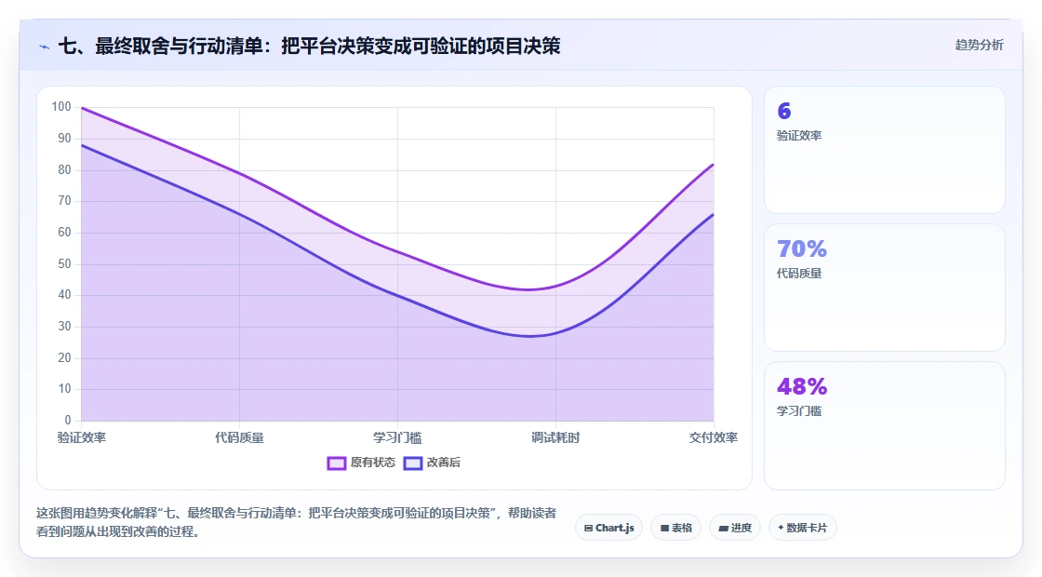Click the 改善后 legend label
1042x577 pixels.
[443, 463]
